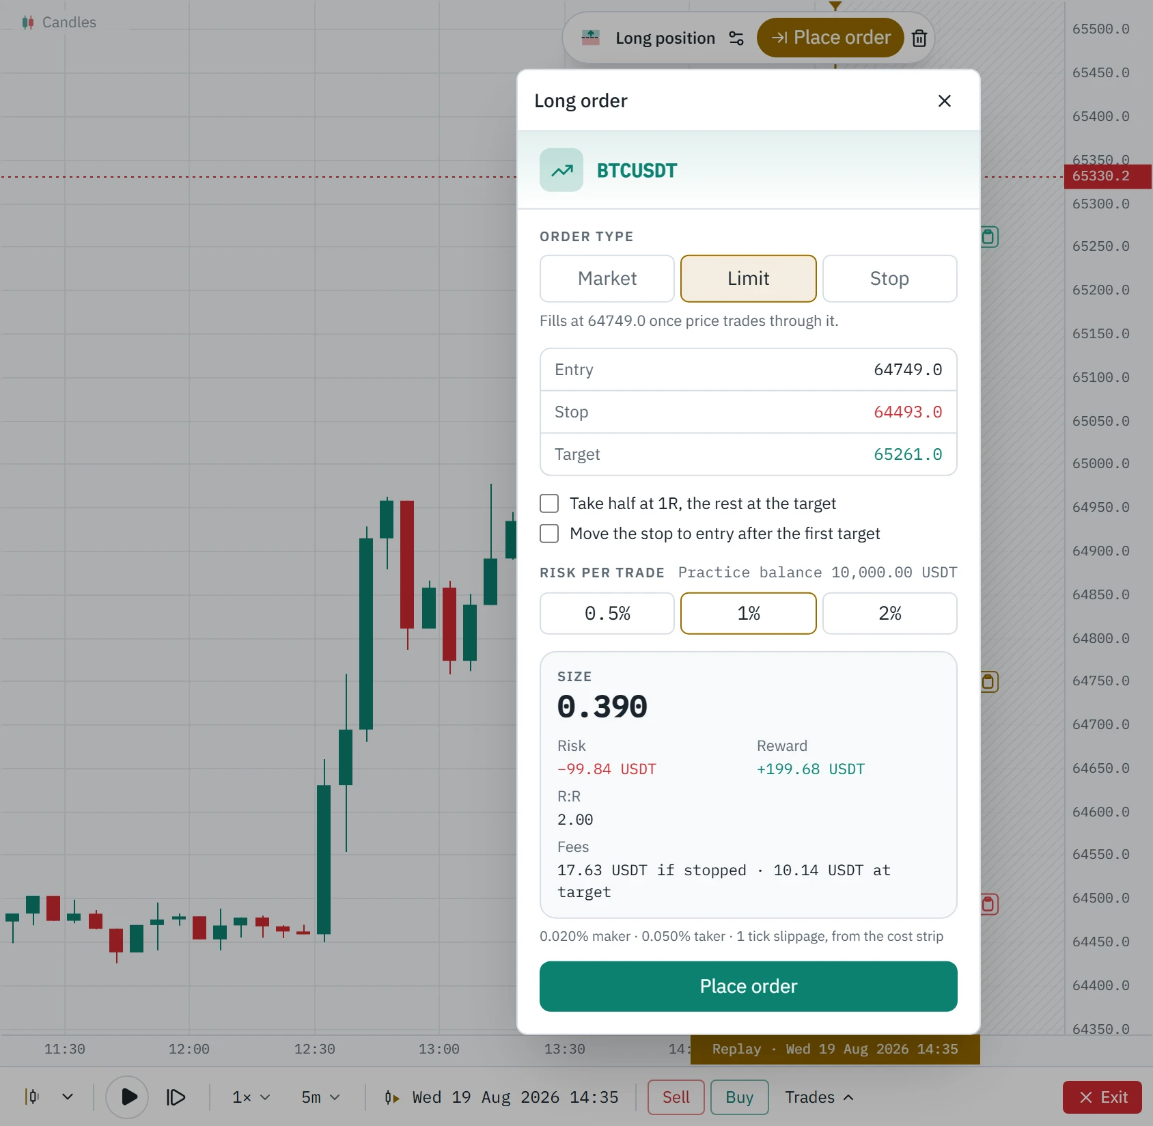Expand the Trades panel
The image size is (1153, 1126).
[x=820, y=1097]
